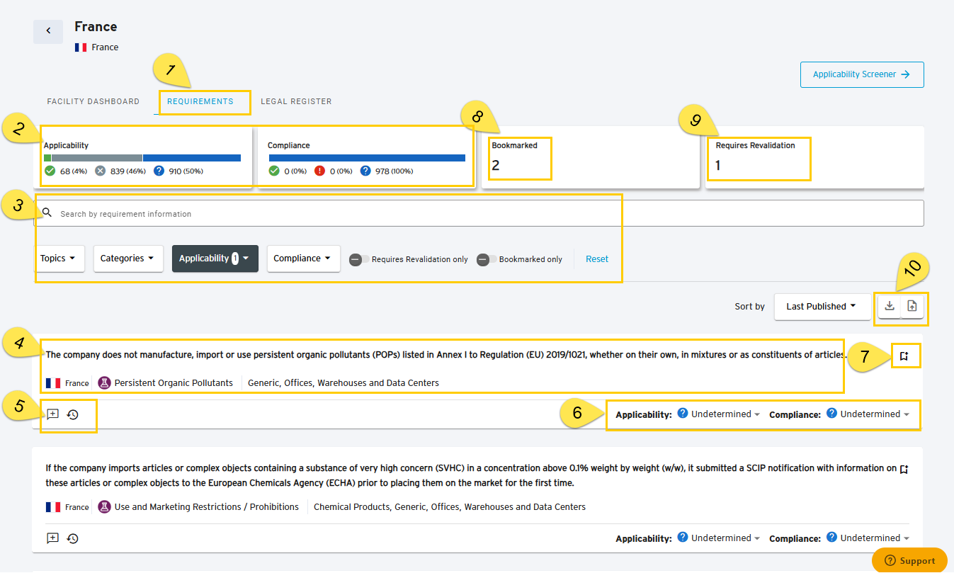Image resolution: width=954 pixels, height=573 pixels.
Task: Toggle Requires Revalidation only switch
Action: click(359, 259)
